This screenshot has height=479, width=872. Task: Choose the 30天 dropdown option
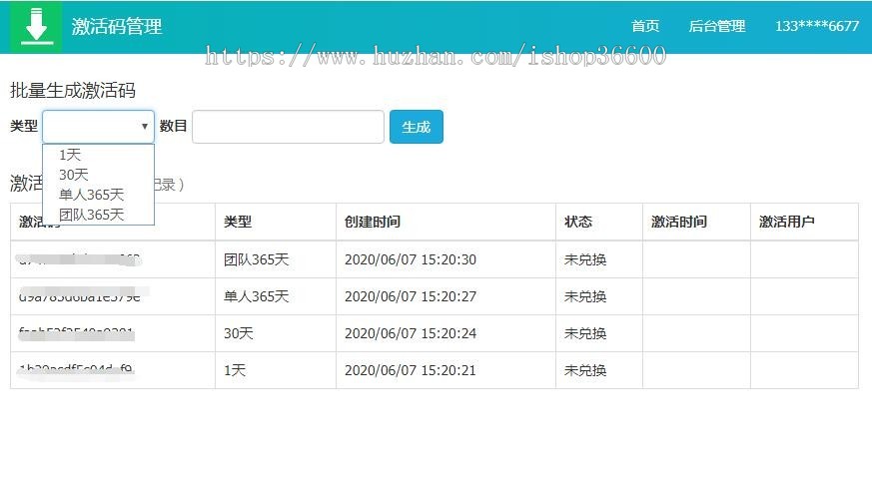click(73, 175)
